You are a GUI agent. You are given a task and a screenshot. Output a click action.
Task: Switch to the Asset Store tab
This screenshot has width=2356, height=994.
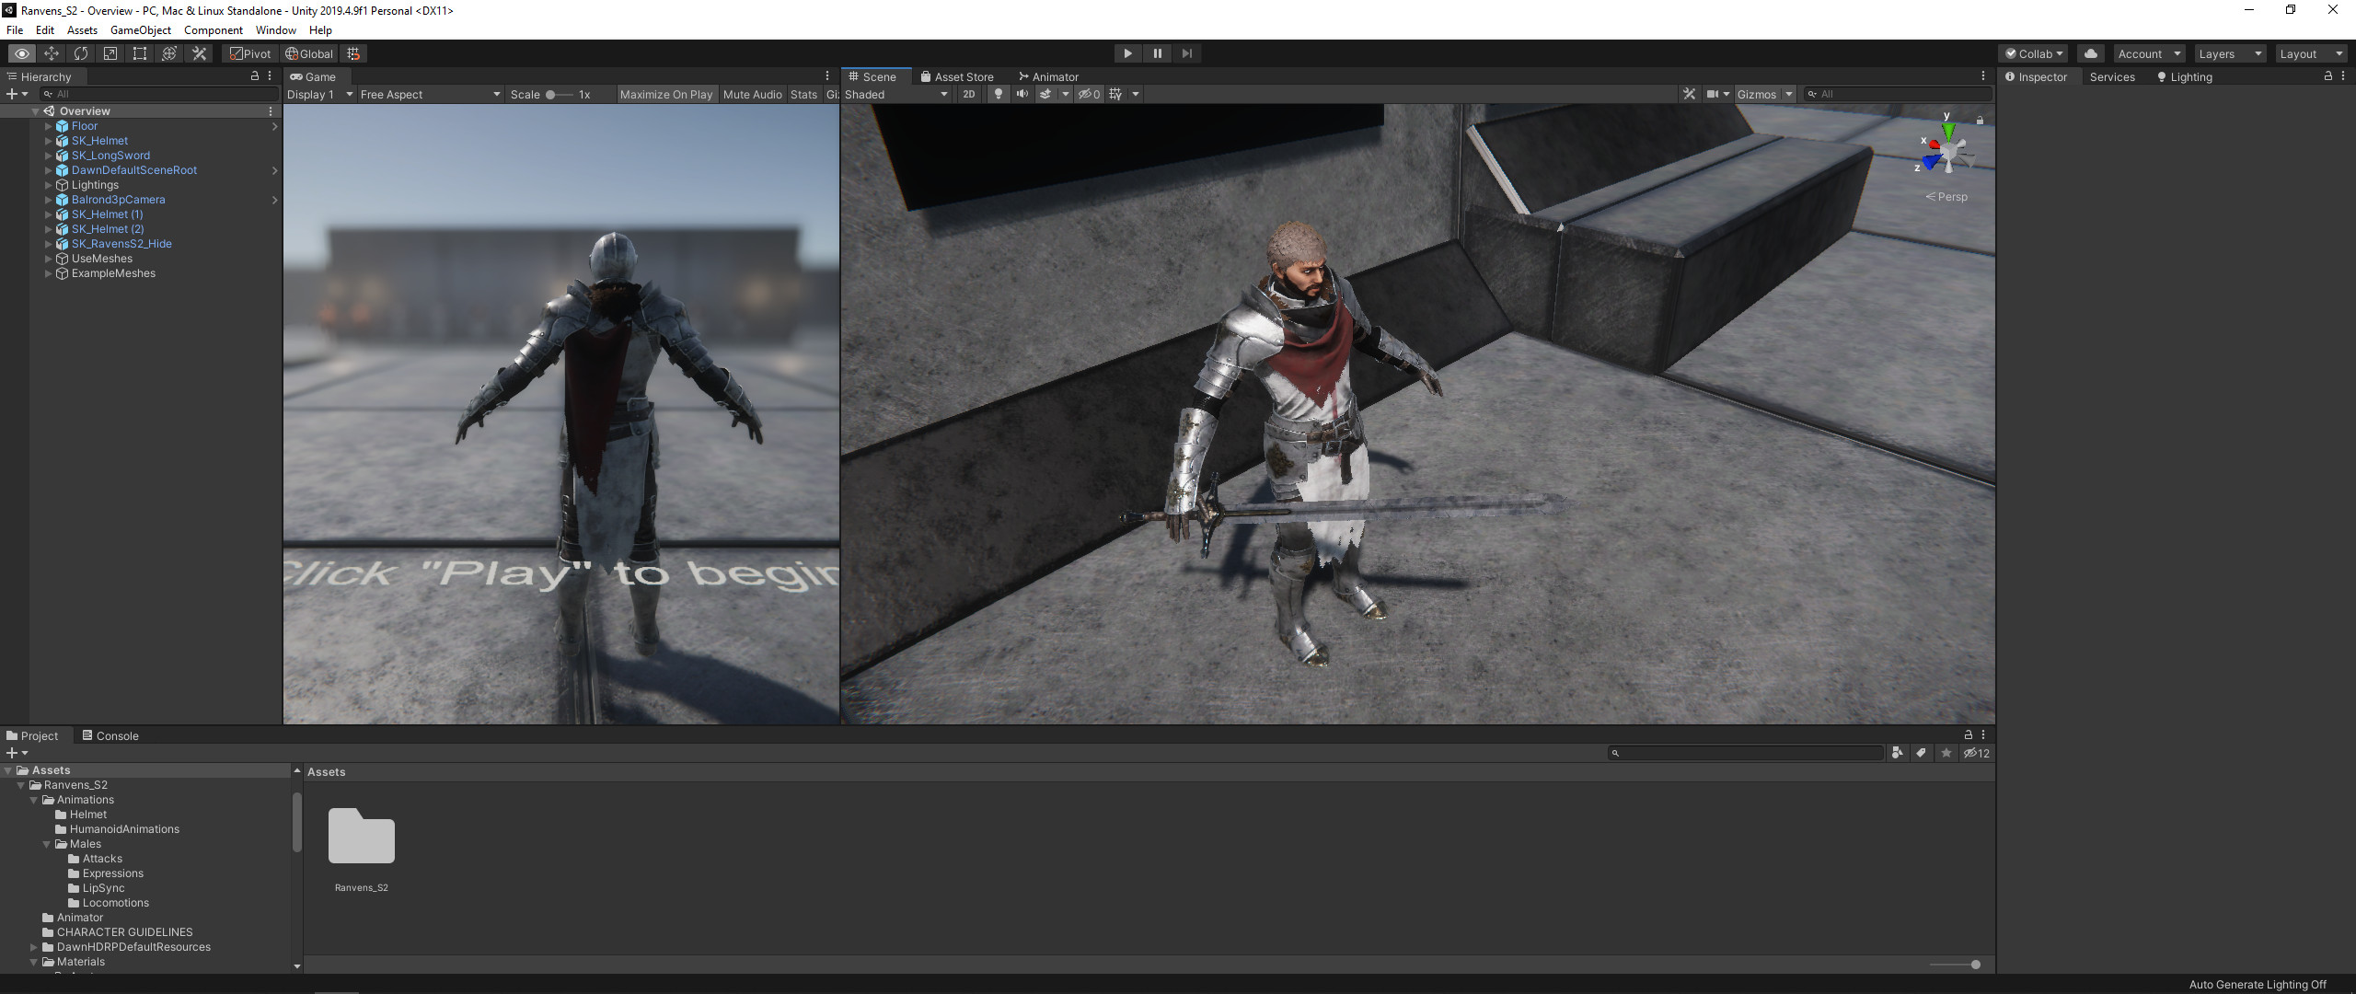(957, 76)
